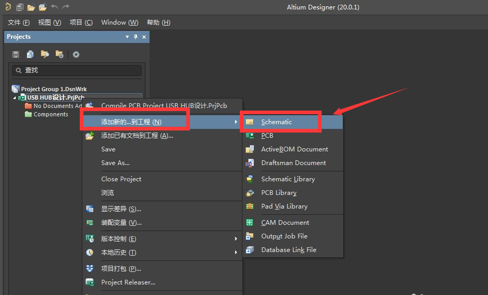Image resolution: width=488 pixels, height=295 pixels.
Task: Click the redo arrow in title bar
Action: [66, 7]
